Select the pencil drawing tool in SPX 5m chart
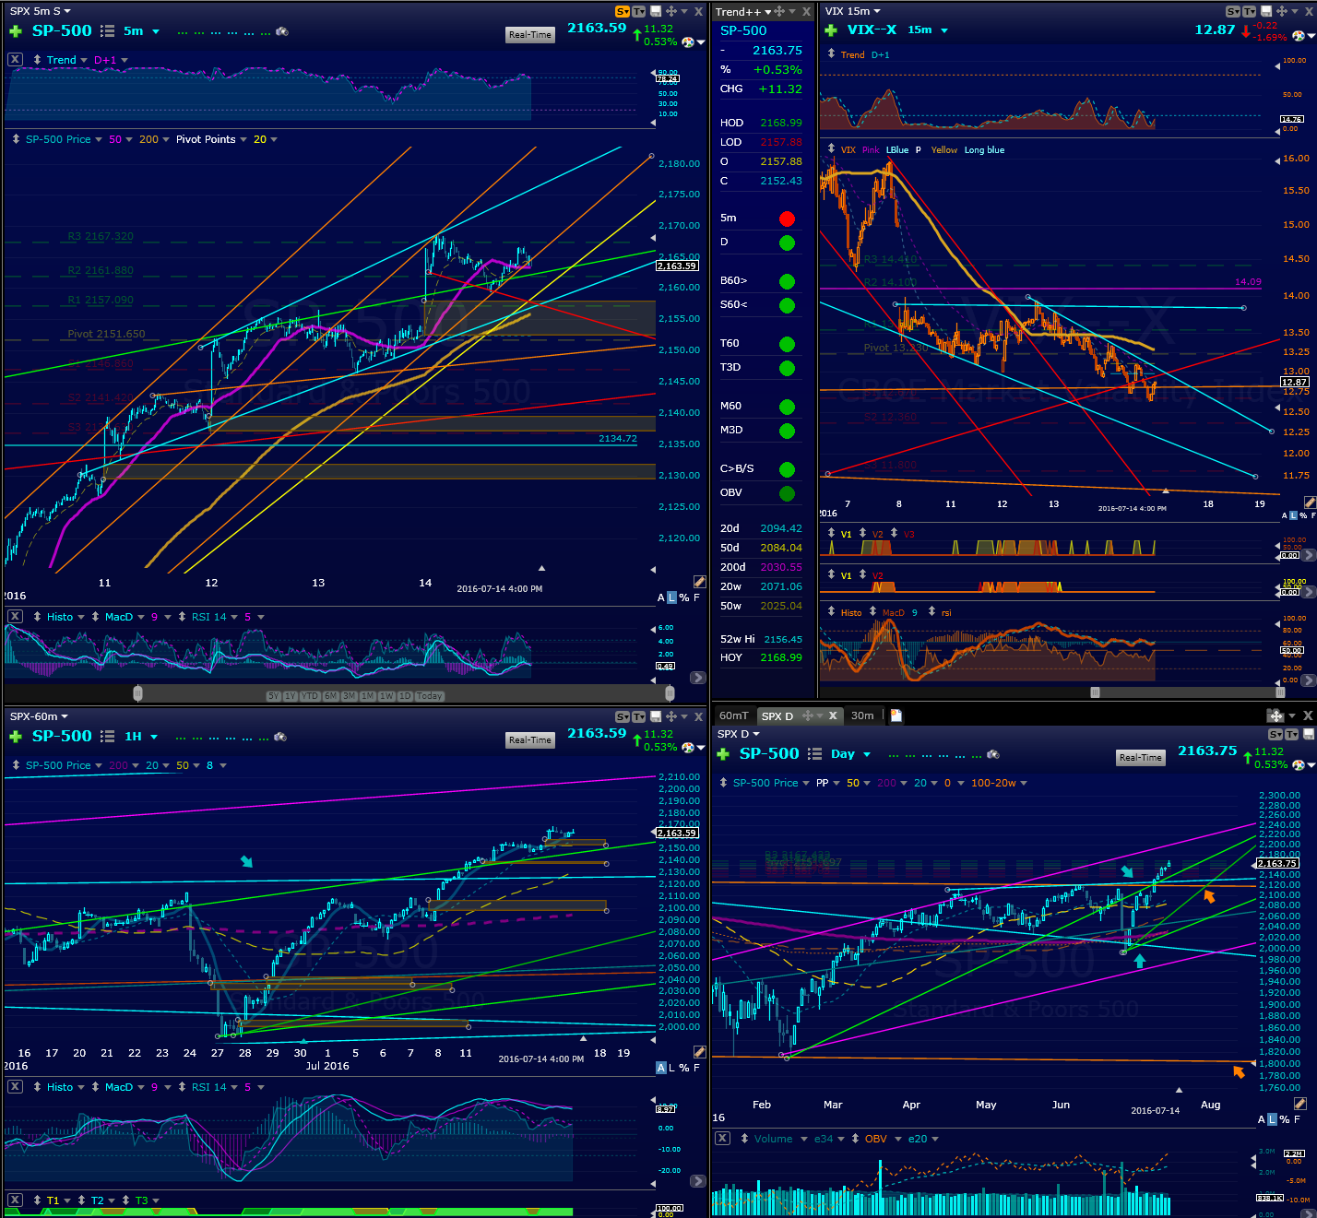Image resolution: width=1317 pixels, height=1218 pixels. click(x=699, y=582)
